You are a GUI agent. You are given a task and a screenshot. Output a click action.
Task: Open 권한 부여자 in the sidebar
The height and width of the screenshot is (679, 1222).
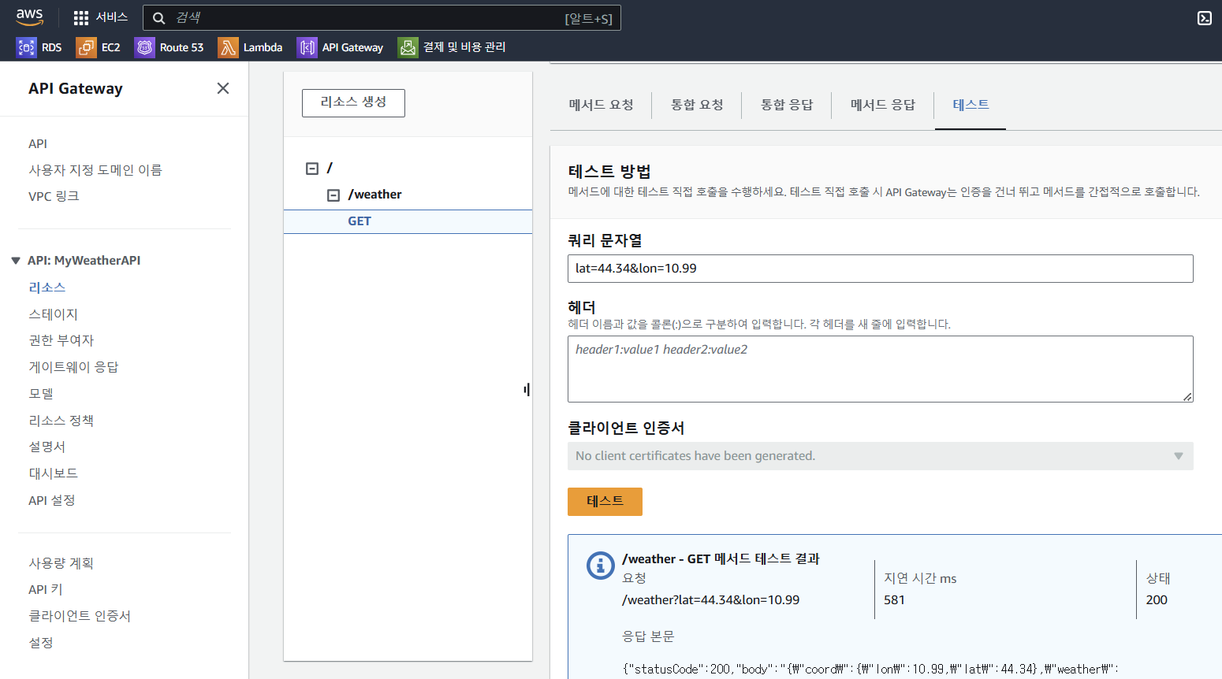[x=61, y=340]
